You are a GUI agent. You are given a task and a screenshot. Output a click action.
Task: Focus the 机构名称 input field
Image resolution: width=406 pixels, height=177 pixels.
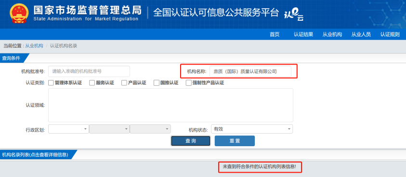click(250, 71)
